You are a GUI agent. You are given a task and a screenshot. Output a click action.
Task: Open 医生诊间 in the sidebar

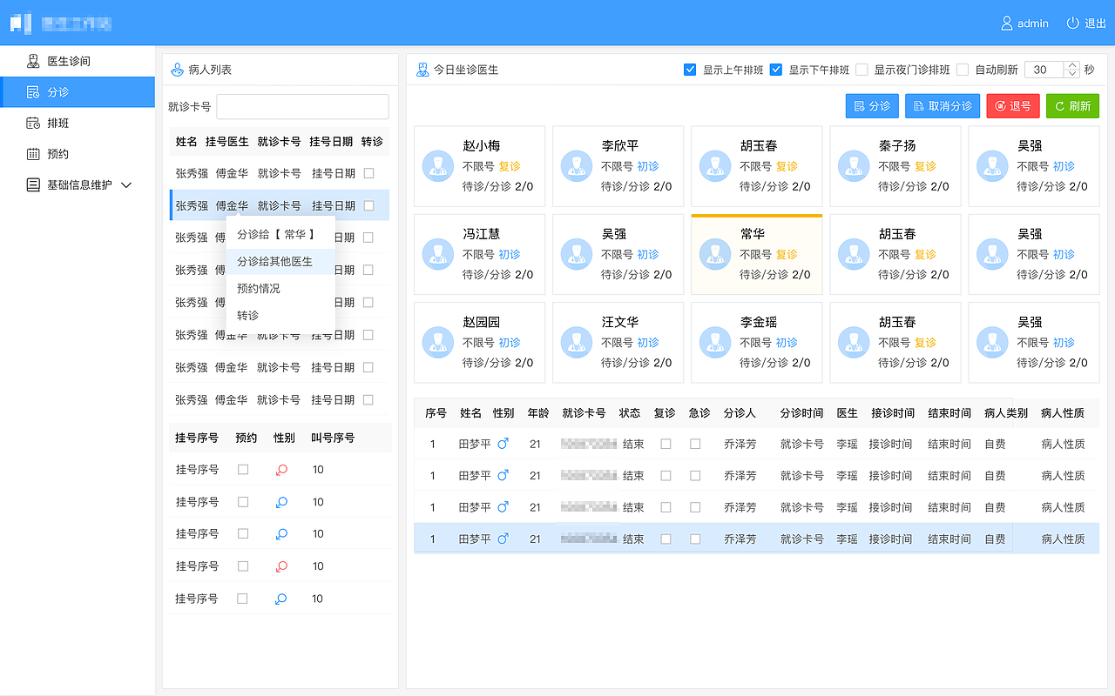tap(78, 61)
